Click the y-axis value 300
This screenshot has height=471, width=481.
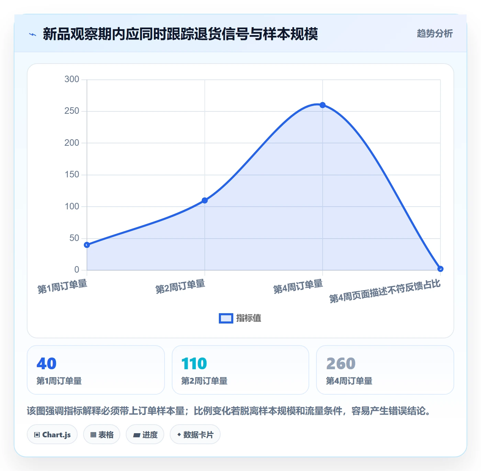point(72,79)
